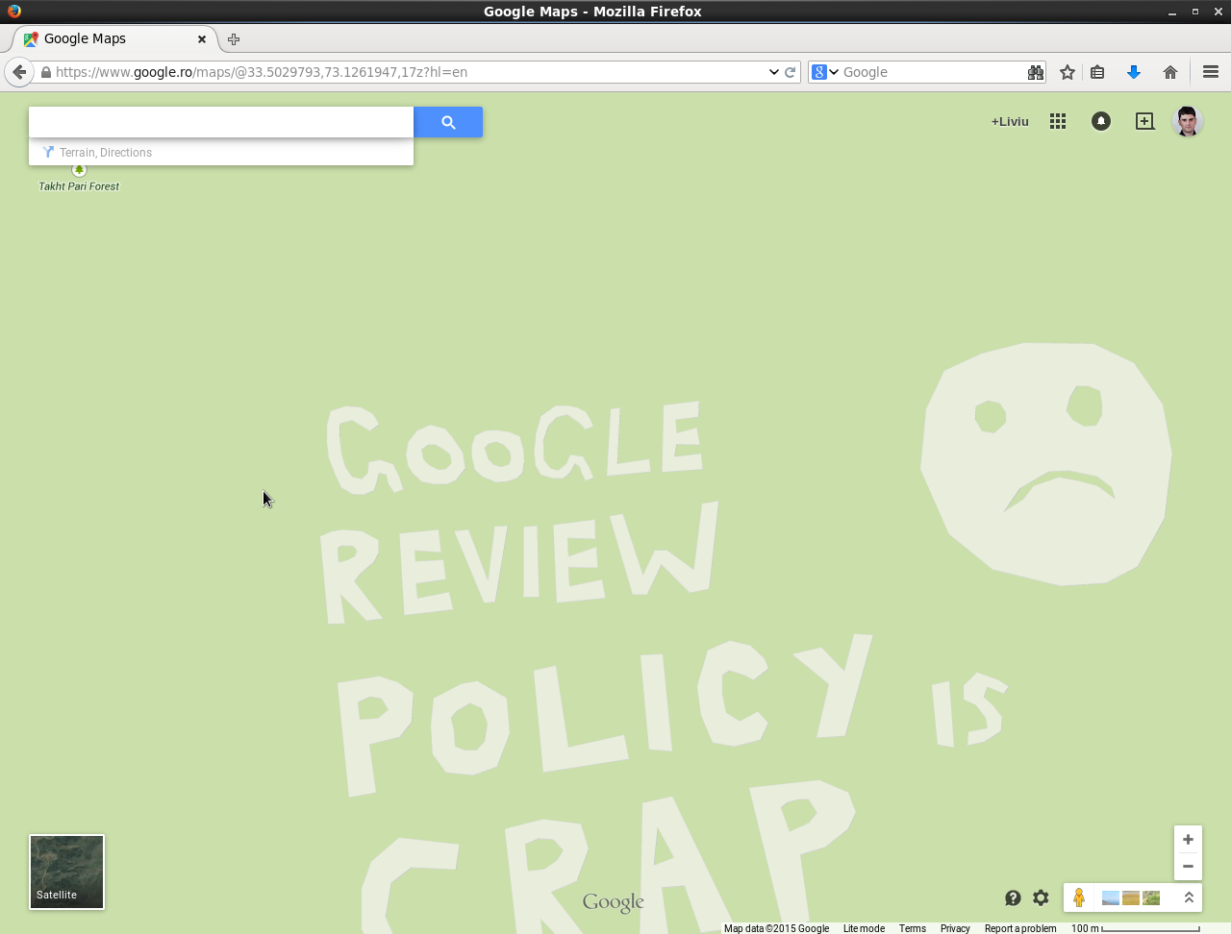Click the binoculars search icon
The width and height of the screenshot is (1231, 934).
click(x=1036, y=72)
